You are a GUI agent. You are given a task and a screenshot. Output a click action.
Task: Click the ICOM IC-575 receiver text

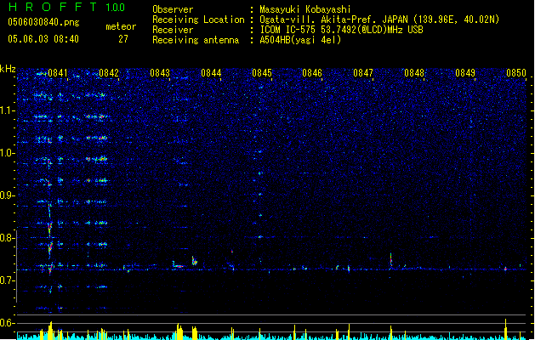click(342, 30)
